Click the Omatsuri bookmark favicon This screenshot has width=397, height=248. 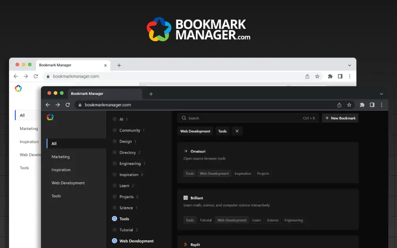click(x=186, y=151)
